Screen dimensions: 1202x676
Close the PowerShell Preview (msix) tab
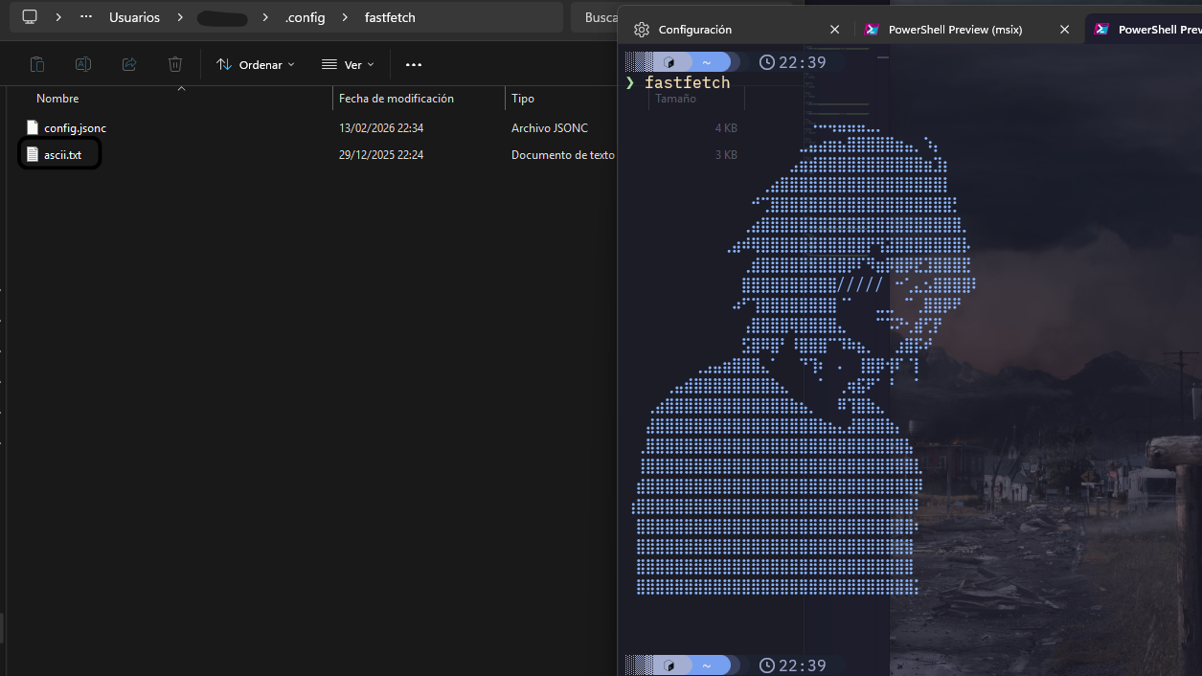(1064, 30)
